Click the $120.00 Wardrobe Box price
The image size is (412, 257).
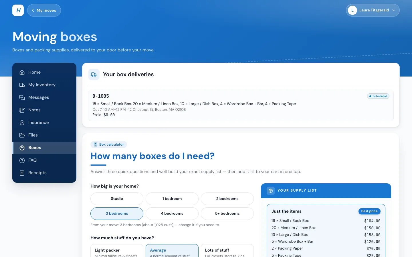(372, 242)
